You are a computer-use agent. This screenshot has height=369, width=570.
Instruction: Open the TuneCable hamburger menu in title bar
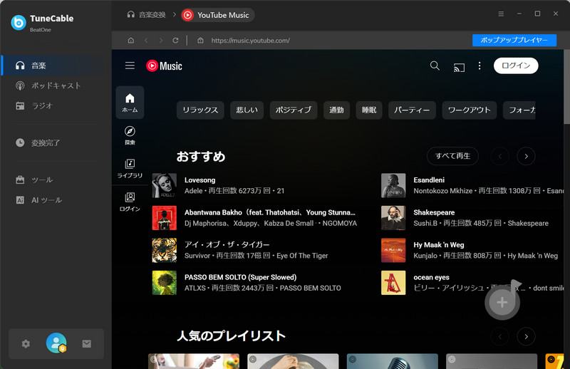pyautogui.click(x=501, y=14)
